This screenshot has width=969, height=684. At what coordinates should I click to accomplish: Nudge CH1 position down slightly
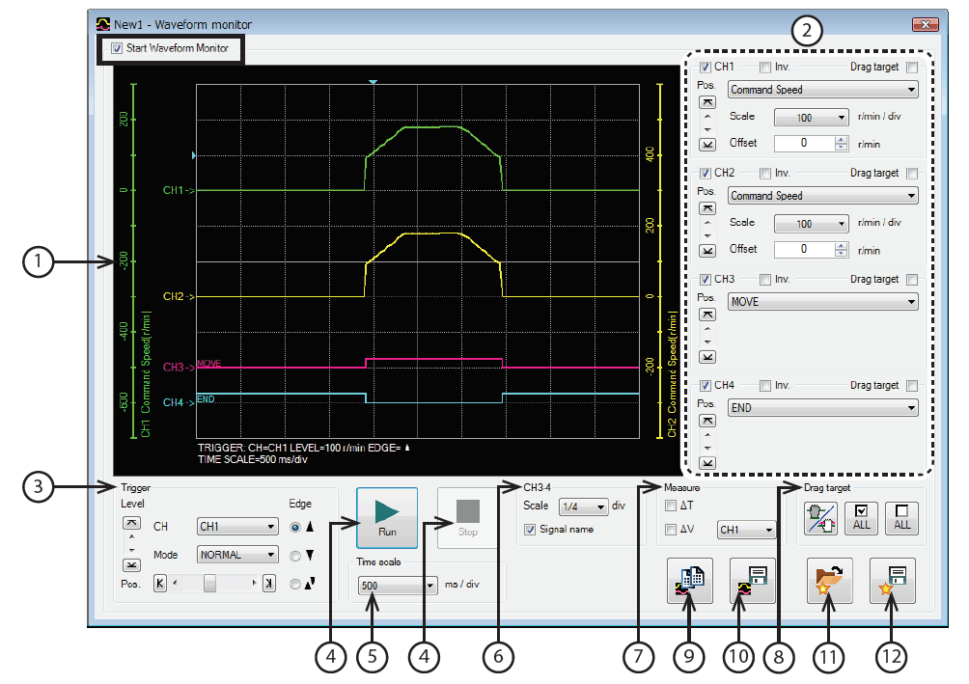tap(707, 129)
